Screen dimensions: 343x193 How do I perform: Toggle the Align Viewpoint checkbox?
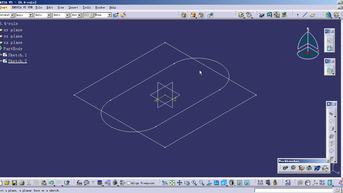(x=128, y=183)
